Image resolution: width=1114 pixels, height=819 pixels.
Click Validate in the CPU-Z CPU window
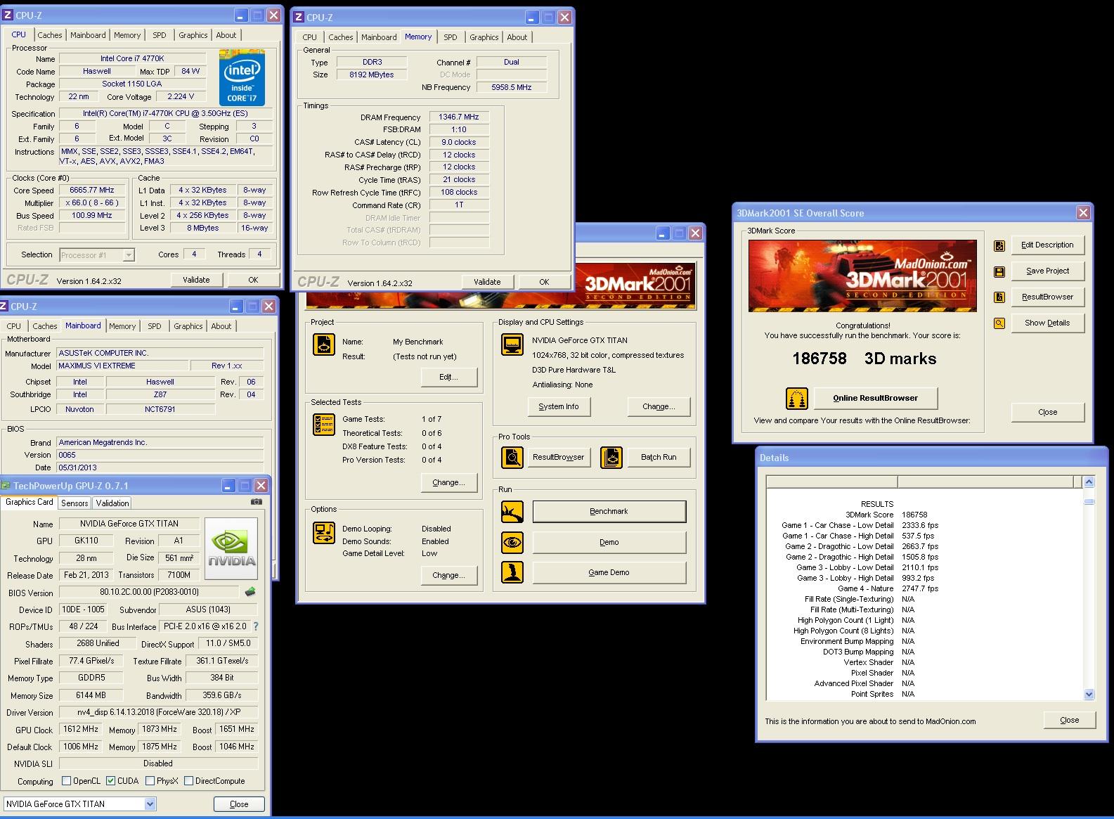point(196,280)
